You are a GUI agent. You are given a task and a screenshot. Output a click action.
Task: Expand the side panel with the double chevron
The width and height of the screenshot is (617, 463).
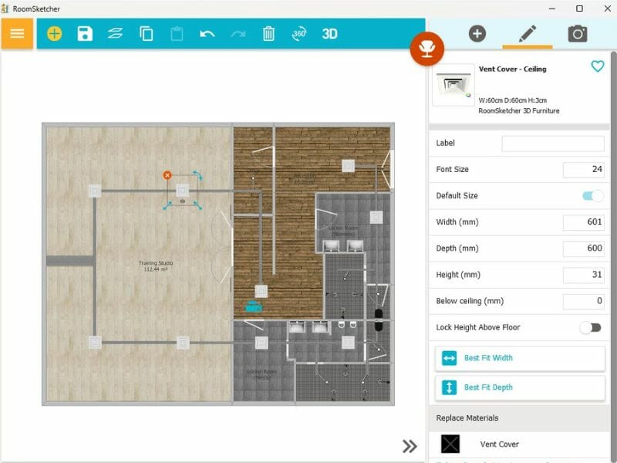(x=410, y=445)
